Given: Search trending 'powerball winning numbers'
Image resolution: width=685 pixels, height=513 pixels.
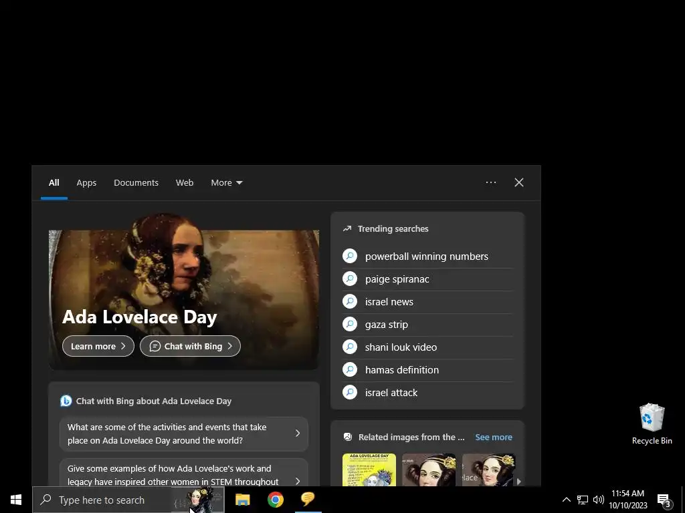Looking at the screenshot, I should [427, 256].
